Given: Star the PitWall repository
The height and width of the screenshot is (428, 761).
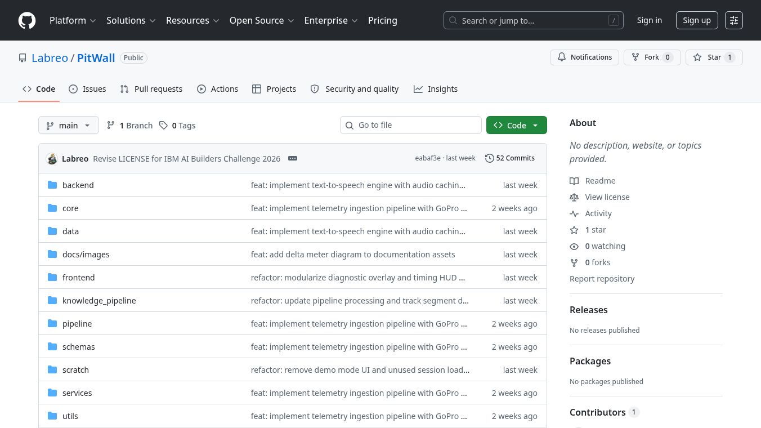Looking at the screenshot, I should [714, 57].
